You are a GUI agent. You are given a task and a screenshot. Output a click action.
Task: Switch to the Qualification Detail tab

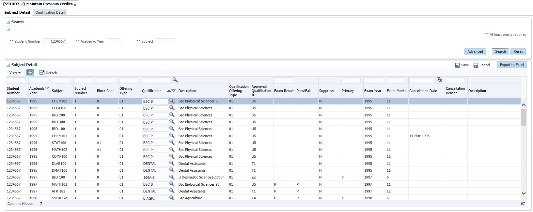coord(50,12)
